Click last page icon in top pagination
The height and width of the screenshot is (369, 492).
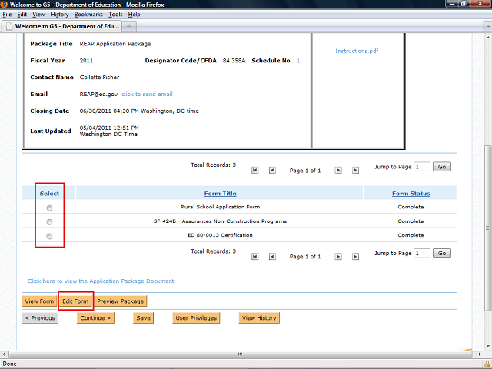tap(355, 170)
